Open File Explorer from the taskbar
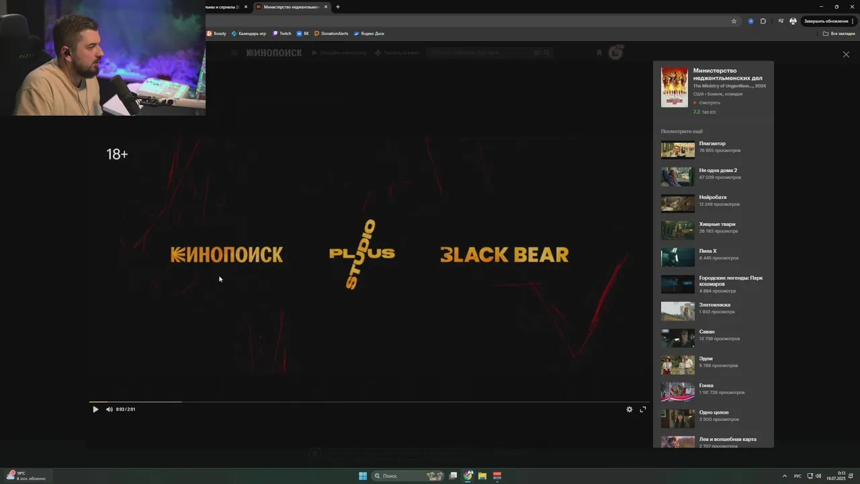Viewport: 860px width, 484px height. point(482,476)
